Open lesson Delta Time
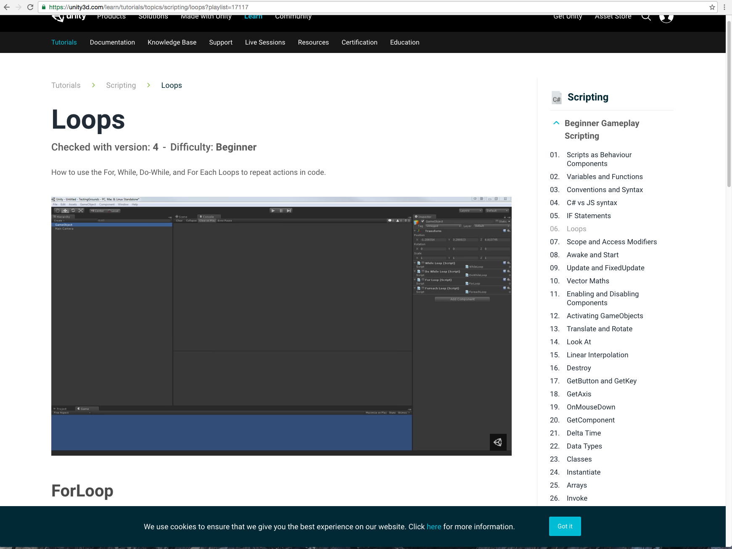The image size is (732, 549). pyautogui.click(x=584, y=433)
